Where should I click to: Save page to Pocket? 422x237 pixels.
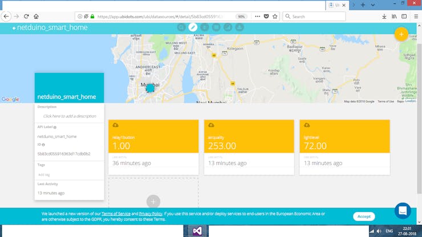click(x=266, y=17)
